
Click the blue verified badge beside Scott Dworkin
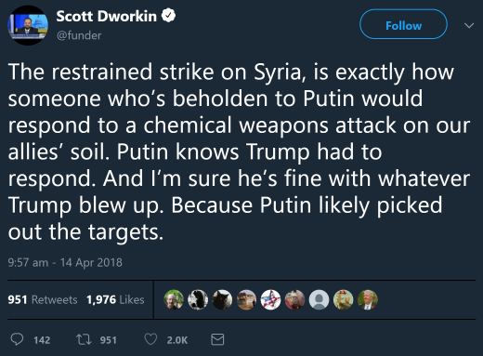[x=168, y=16]
